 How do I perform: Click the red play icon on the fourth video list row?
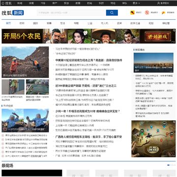tap(3, 148)
